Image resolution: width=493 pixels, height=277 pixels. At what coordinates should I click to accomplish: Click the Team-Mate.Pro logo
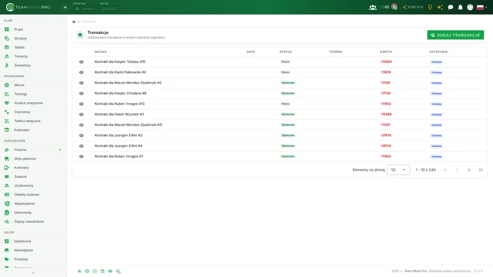coord(28,7)
